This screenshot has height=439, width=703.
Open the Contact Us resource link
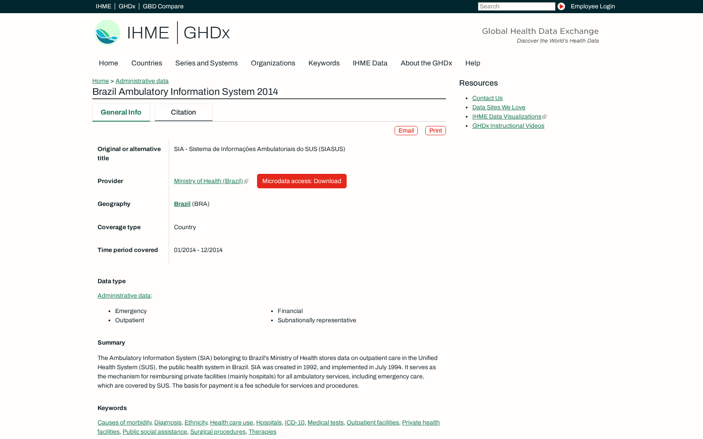pos(487,98)
